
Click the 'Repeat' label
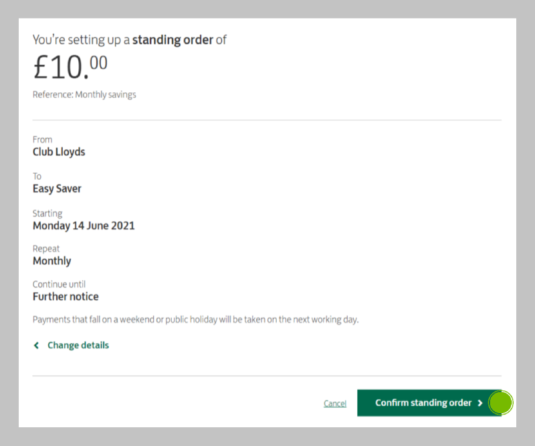[x=46, y=249]
